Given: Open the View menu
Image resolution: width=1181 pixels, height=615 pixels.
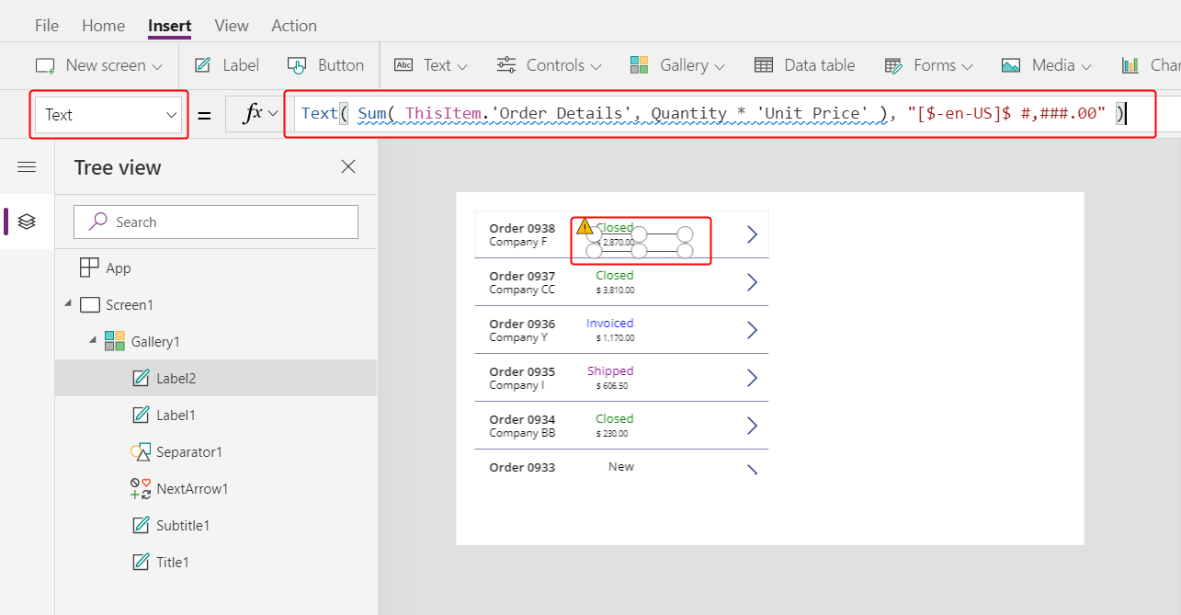Looking at the screenshot, I should (x=231, y=25).
